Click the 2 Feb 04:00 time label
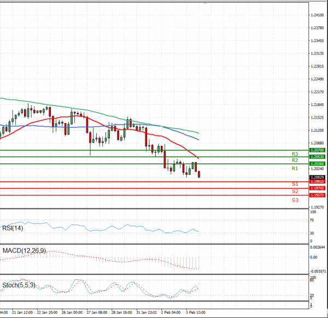 pos(171,313)
